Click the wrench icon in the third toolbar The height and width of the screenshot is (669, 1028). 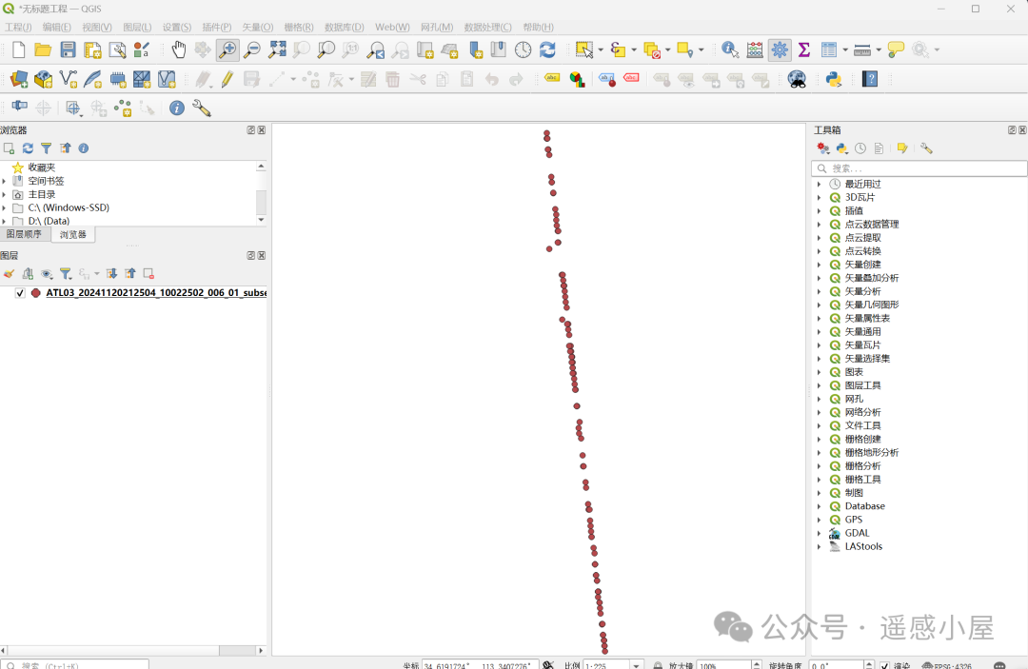coord(201,108)
